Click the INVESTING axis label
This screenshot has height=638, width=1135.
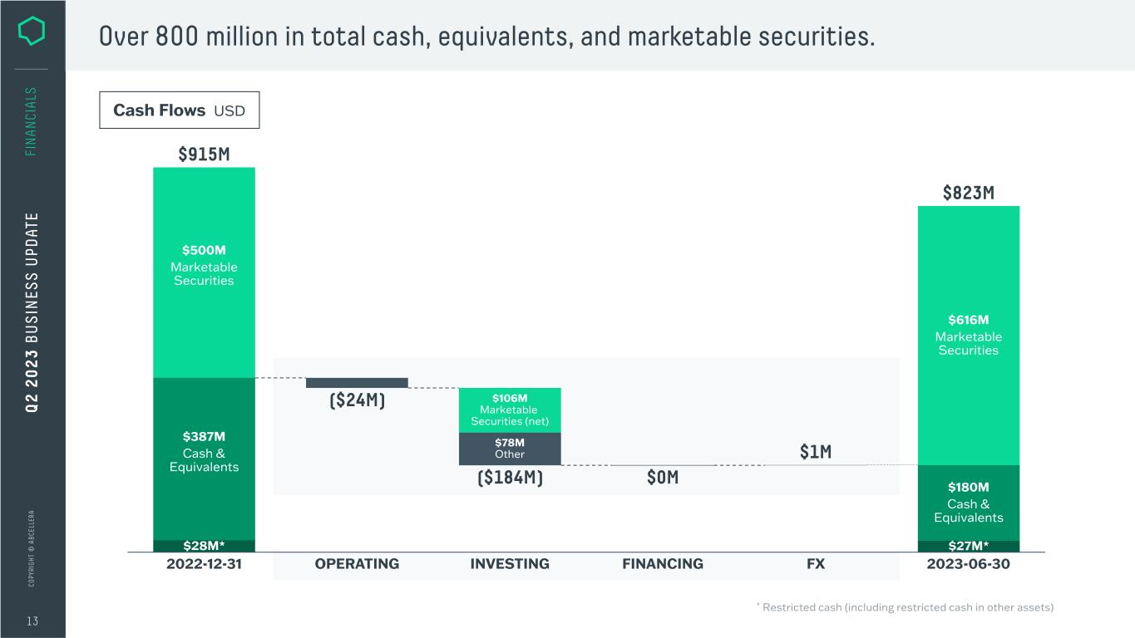coord(510,564)
